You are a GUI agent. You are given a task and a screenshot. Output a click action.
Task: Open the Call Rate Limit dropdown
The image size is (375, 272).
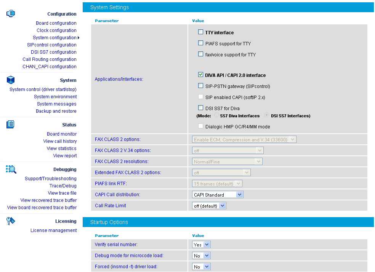(209, 206)
